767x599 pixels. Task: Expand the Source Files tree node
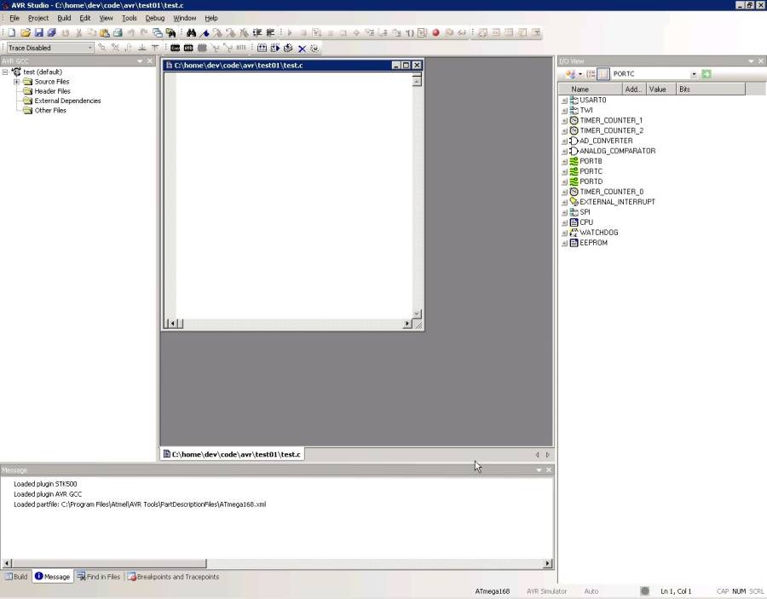click(x=16, y=82)
